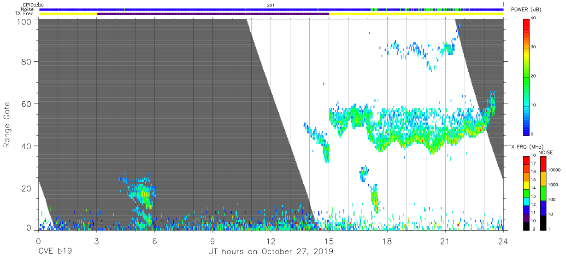Screen dimensions: 566x261
Task: Select the 30 label on the power scale
Action: pyautogui.click(x=533, y=47)
